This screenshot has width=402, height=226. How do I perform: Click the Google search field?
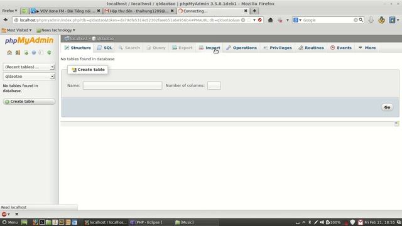click(x=328, y=20)
